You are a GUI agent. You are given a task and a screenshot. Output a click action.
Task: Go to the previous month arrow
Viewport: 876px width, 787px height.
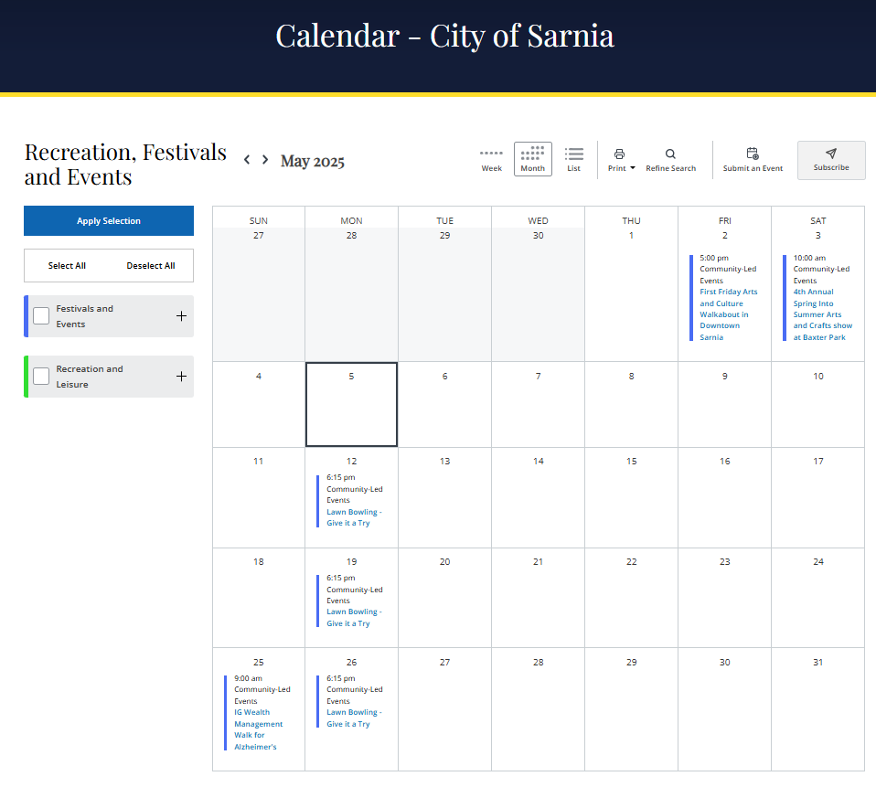click(x=246, y=160)
